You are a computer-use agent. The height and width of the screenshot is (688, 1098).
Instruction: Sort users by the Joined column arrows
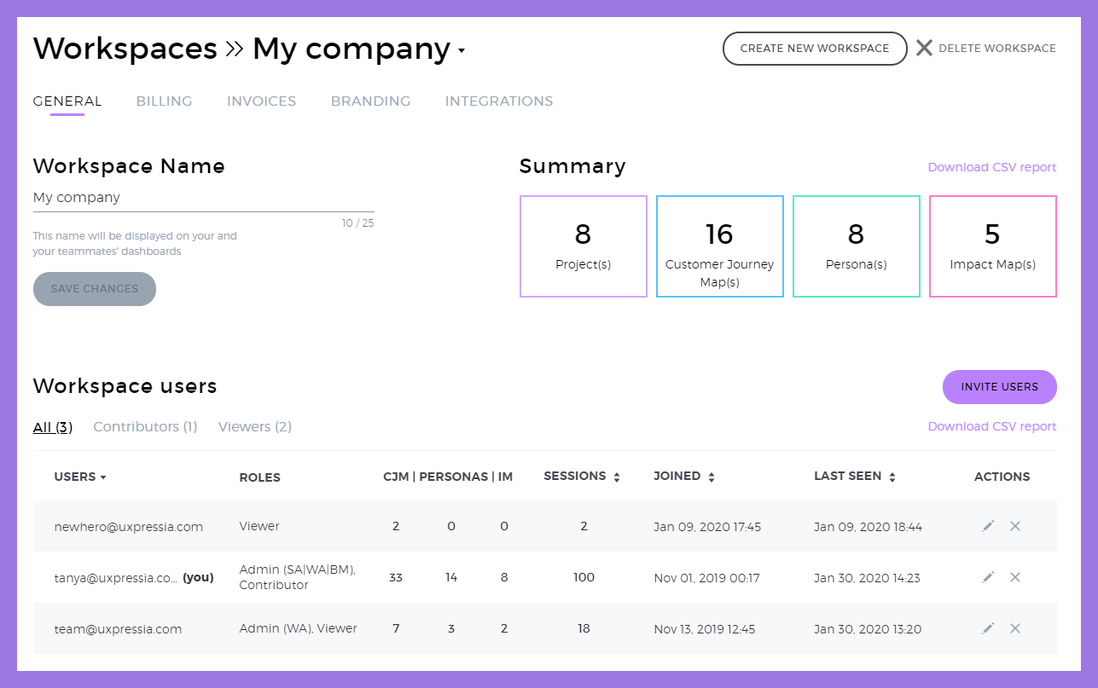(712, 477)
